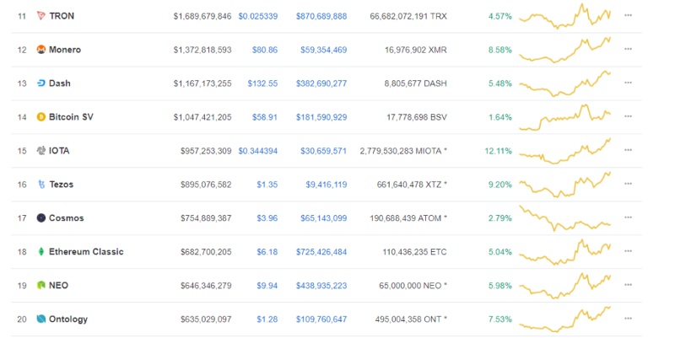View the Ontology price sparkline chart

564,319
